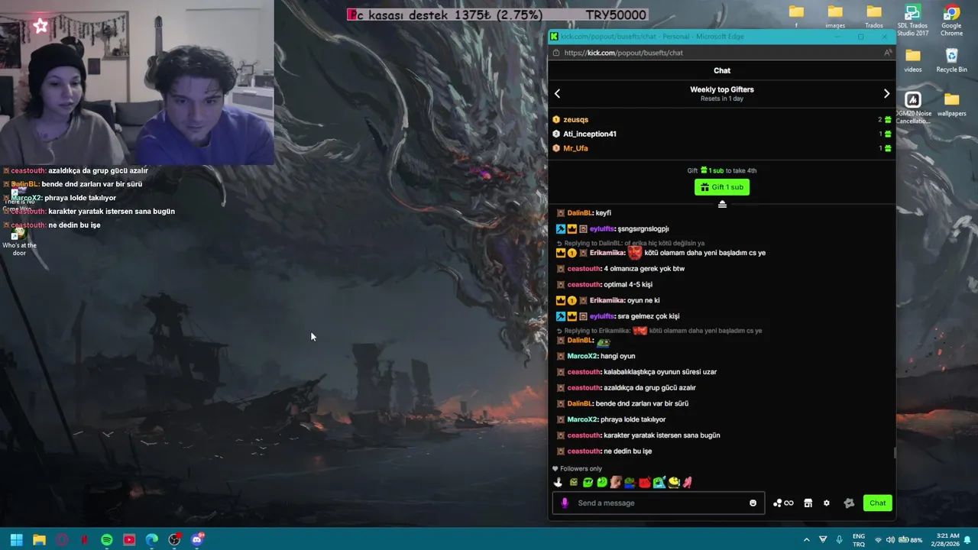Click the kick.com popout address bar
This screenshot has height=550, width=978.
coord(722,53)
